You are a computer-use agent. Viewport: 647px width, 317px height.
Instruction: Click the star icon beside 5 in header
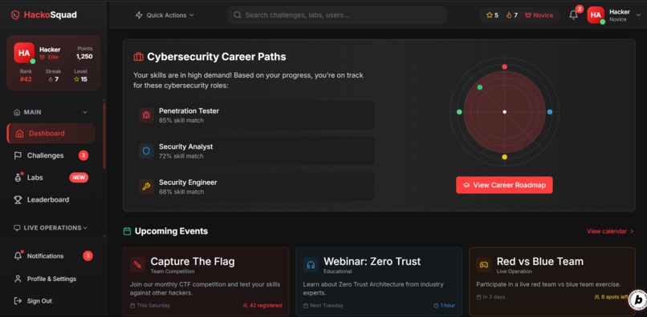coord(490,15)
